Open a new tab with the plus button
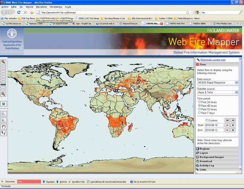The width and height of the screenshot is (244, 189). pyautogui.click(x=238, y=23)
